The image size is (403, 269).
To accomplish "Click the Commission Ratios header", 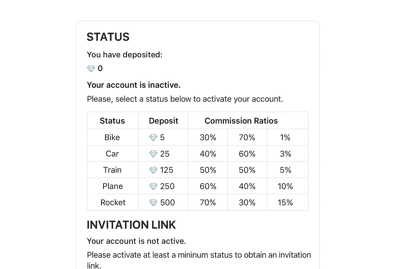I will [241, 121].
